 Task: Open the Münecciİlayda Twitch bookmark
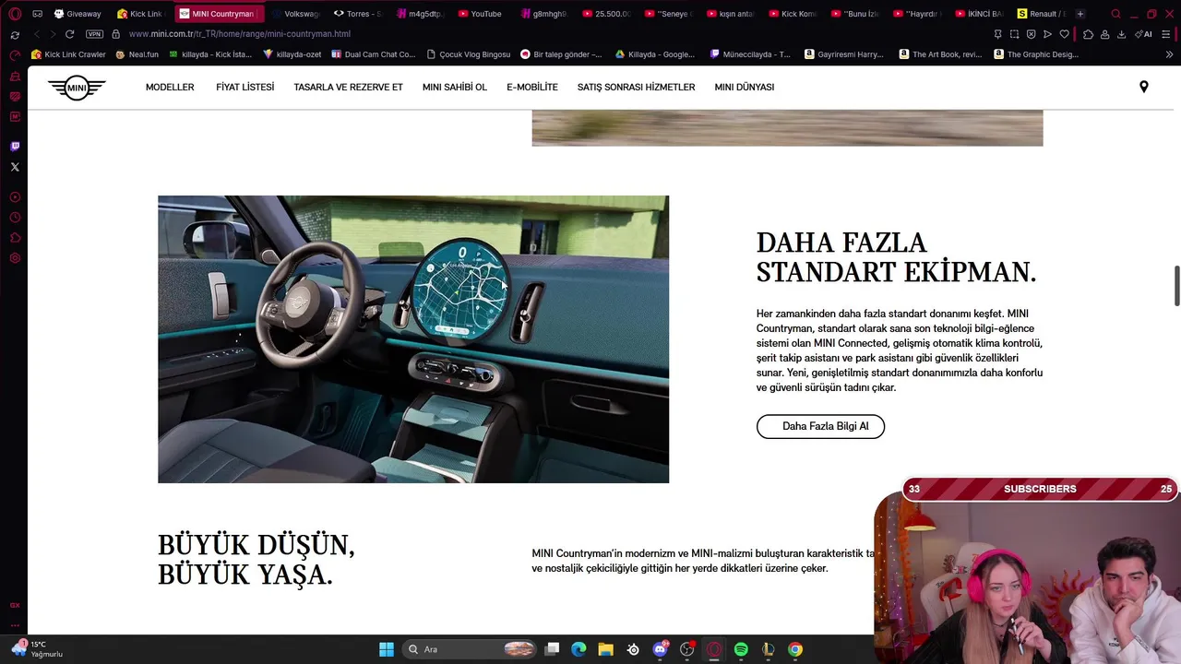click(749, 54)
